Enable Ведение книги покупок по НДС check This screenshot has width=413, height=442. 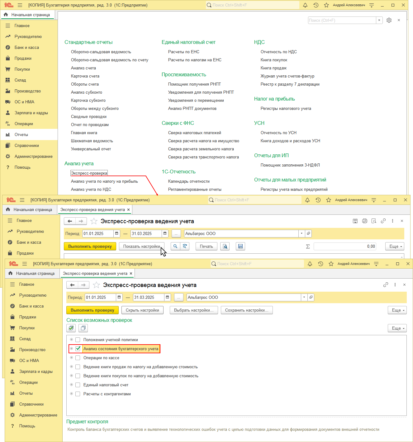click(x=78, y=376)
